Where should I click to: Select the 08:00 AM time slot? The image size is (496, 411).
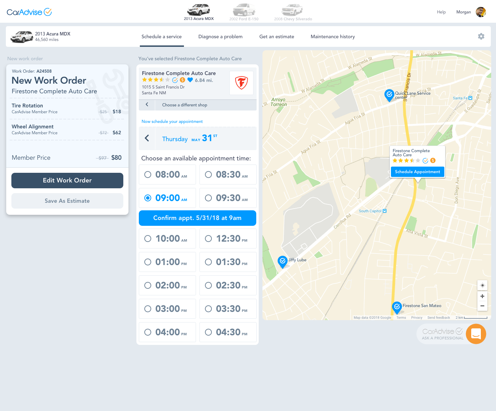167,175
